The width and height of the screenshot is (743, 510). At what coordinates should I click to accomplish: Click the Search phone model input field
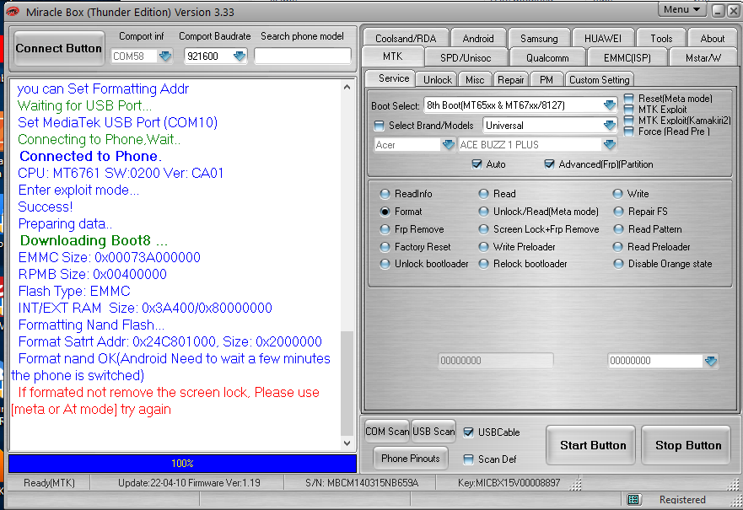(302, 56)
